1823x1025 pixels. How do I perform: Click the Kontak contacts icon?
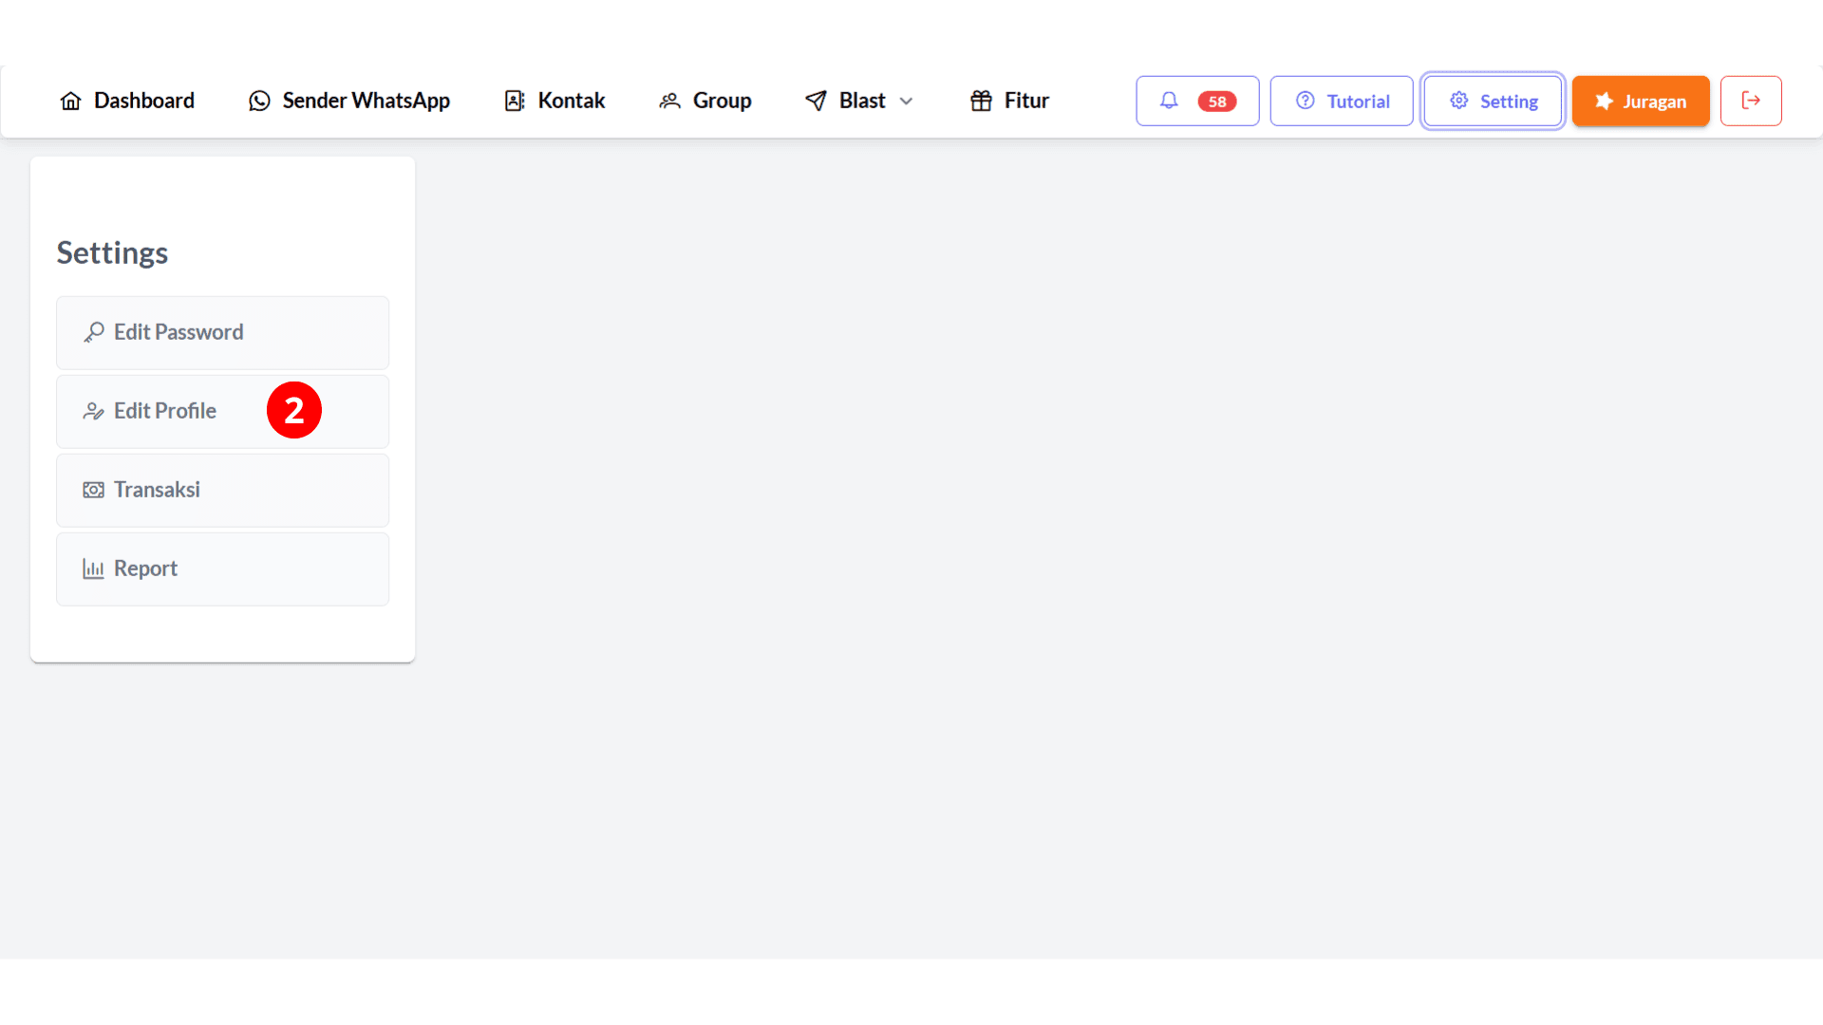click(514, 100)
